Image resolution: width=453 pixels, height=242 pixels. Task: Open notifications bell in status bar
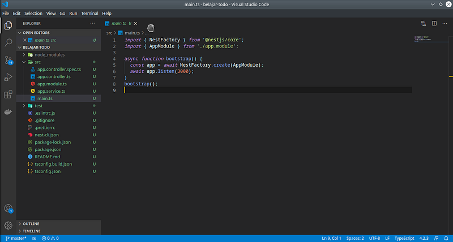pos(446,238)
